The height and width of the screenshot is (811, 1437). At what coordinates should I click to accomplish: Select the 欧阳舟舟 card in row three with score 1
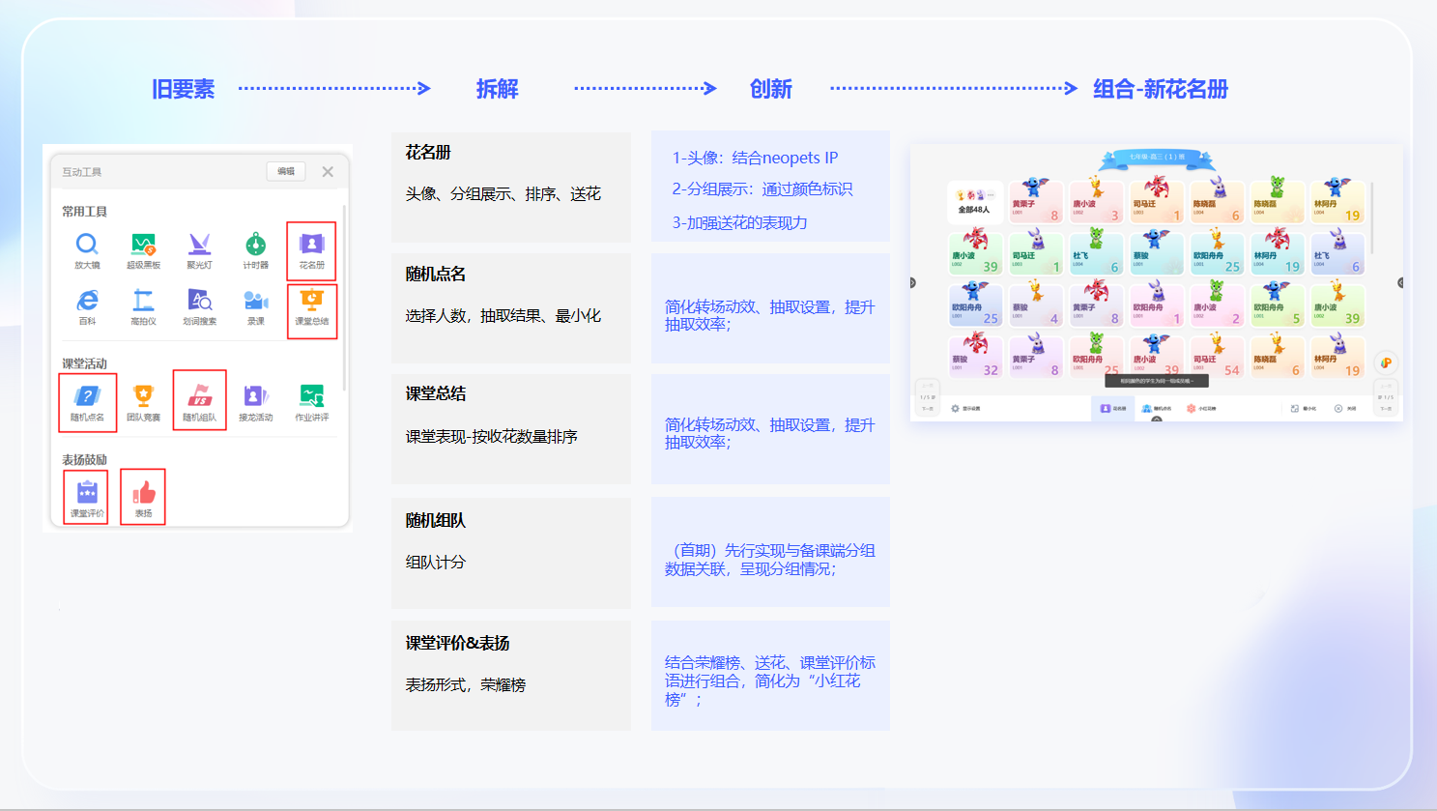[1157, 305]
